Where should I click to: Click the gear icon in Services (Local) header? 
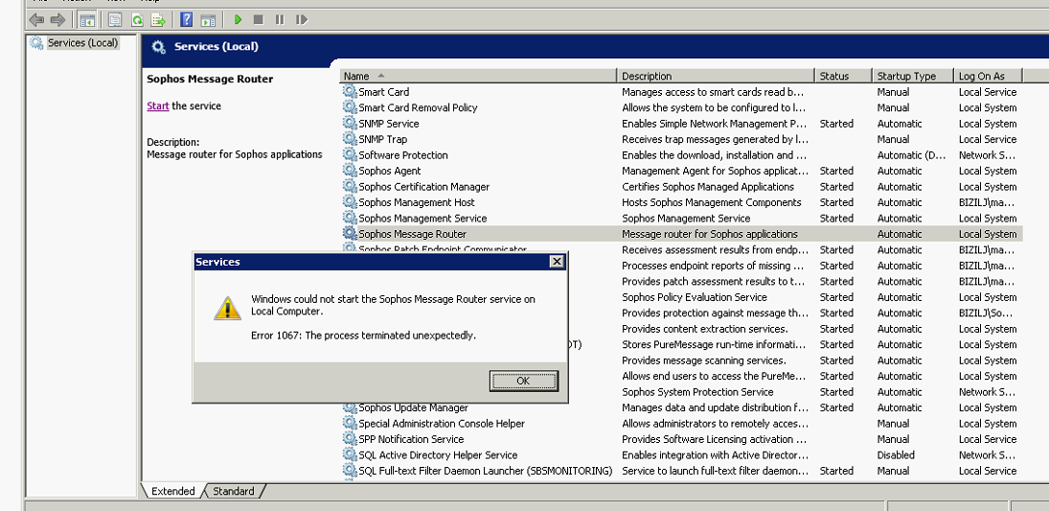pos(159,47)
